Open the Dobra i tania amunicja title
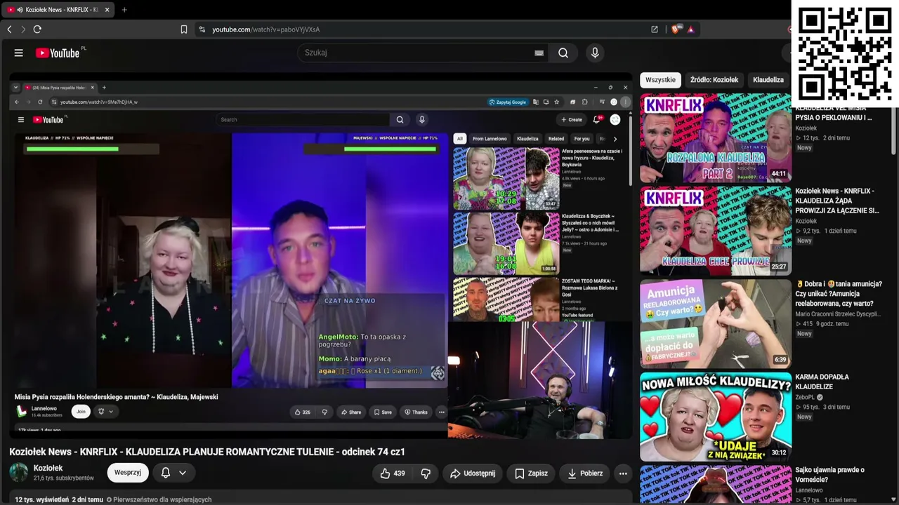This screenshot has height=505, width=899. click(x=839, y=294)
